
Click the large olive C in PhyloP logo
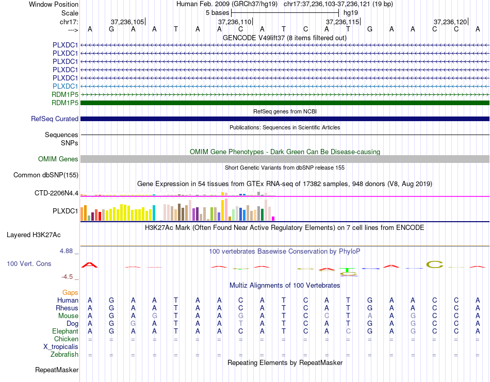435,264
